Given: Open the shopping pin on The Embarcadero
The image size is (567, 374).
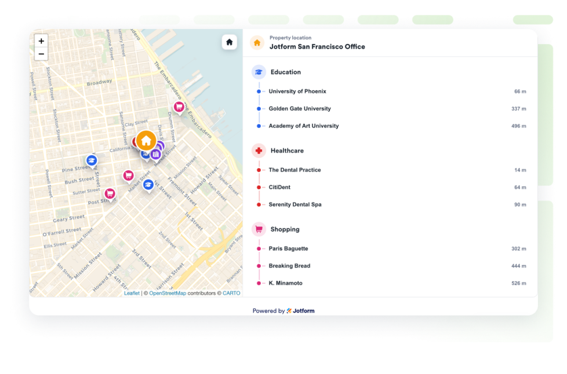Looking at the screenshot, I should point(179,107).
